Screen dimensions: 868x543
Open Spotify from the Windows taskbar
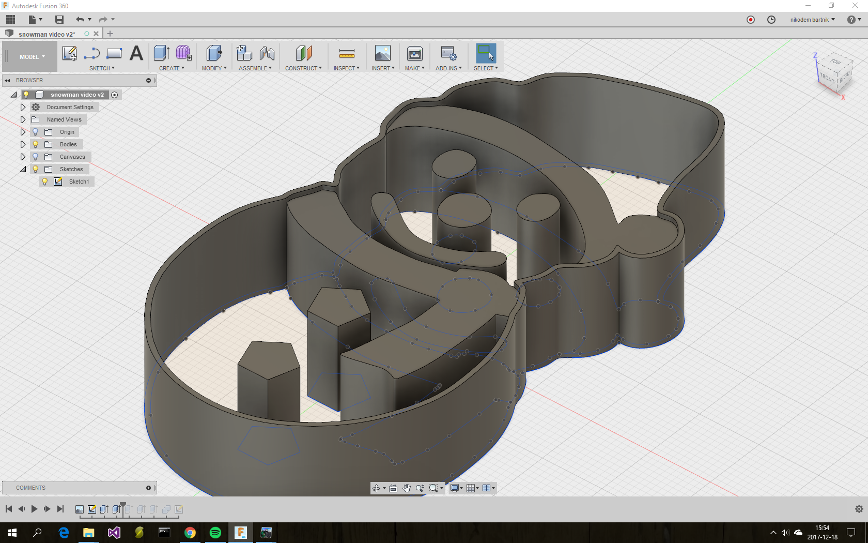point(215,533)
